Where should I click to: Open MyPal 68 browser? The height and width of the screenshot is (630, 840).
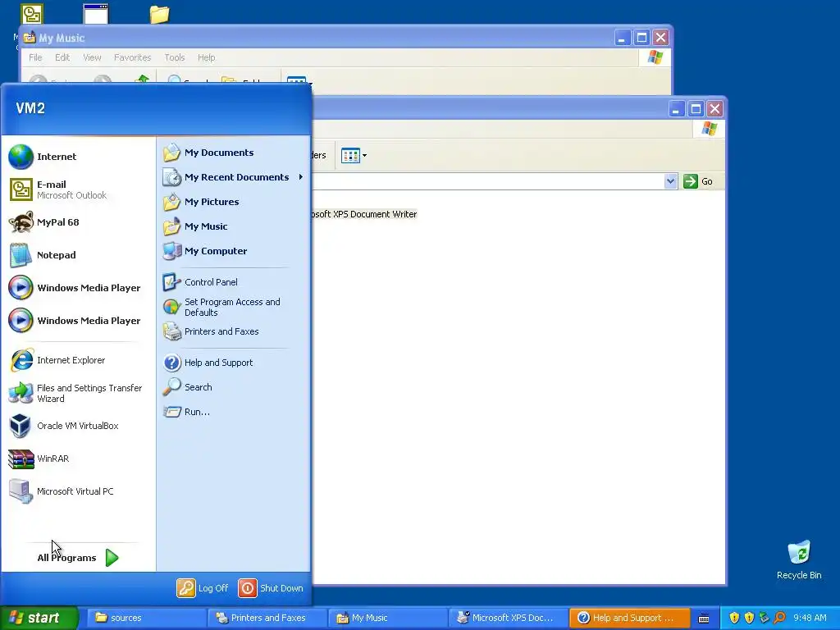click(x=78, y=222)
